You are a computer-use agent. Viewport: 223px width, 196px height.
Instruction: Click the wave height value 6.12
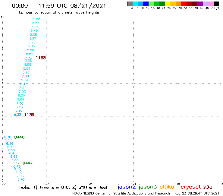tap(11, 147)
